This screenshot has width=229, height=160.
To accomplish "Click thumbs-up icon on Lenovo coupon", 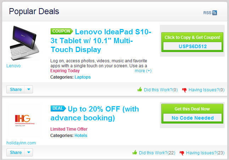I will 140,90.
